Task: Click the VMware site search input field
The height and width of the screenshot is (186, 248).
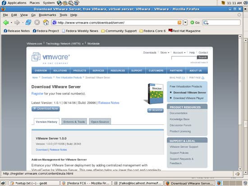Action: pos(184,58)
